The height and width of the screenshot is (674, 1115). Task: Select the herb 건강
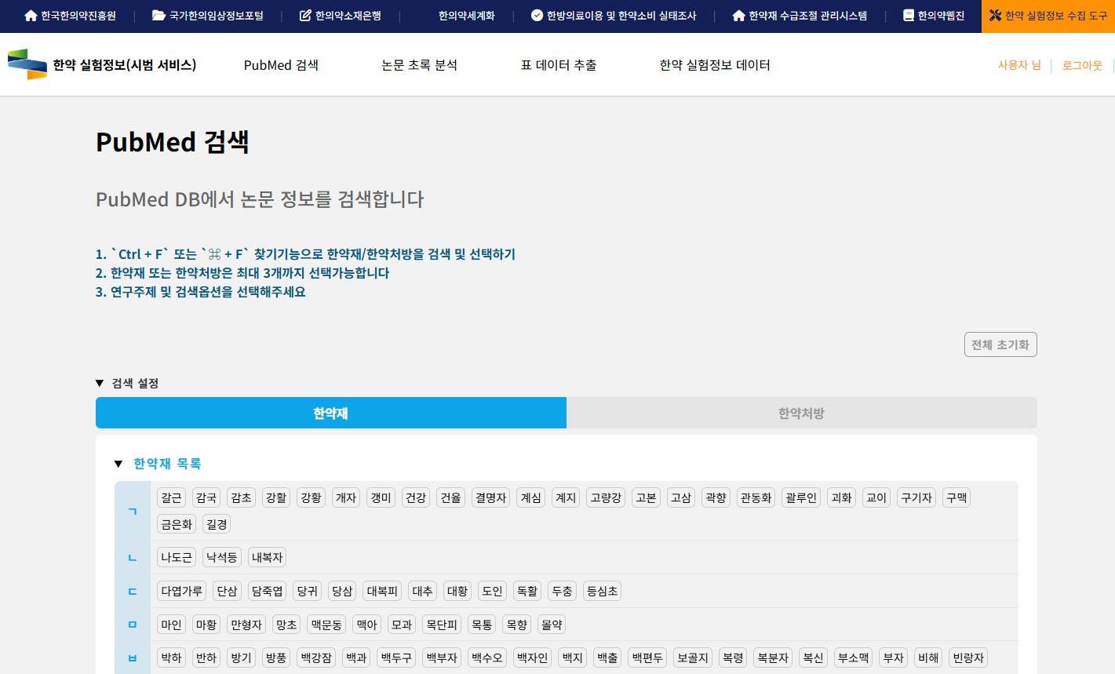(415, 497)
